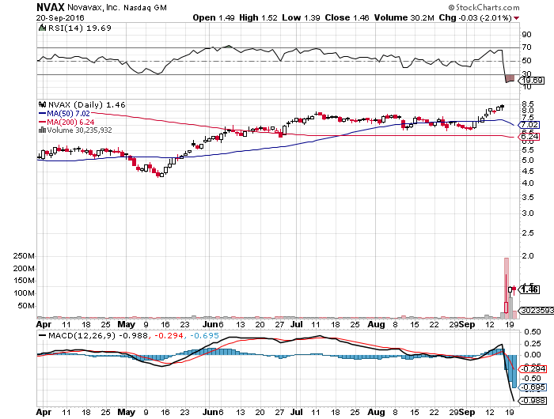Click the blue '-0.695' histogram value in MACD label
This screenshot has width=554, height=419.
[204, 335]
